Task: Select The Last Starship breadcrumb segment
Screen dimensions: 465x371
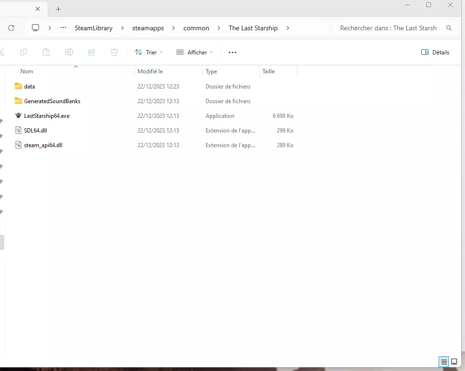Action: tap(253, 28)
